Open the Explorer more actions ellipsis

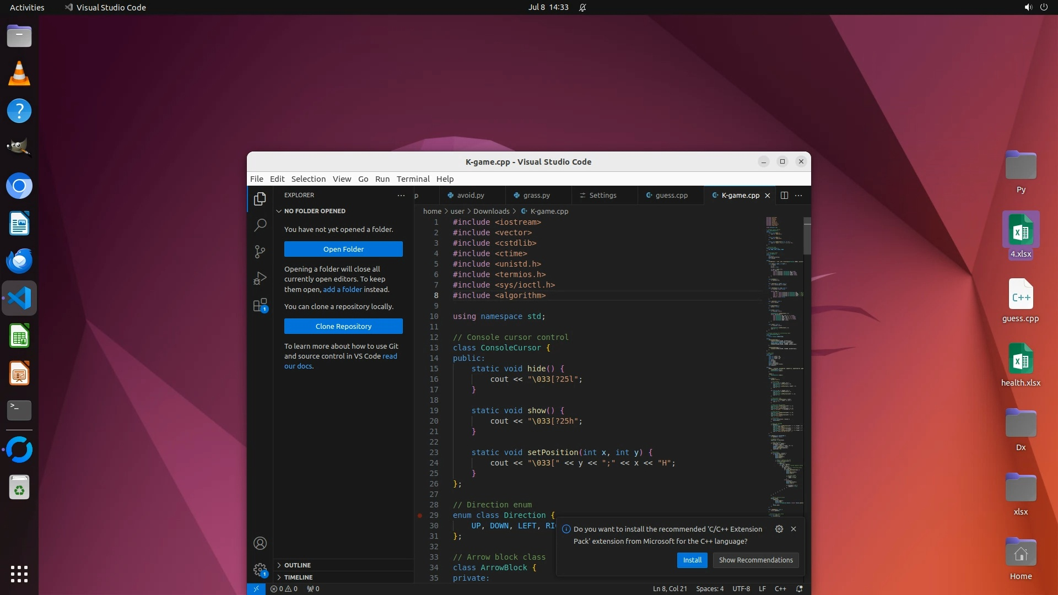click(401, 195)
